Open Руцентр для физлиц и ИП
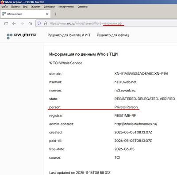177x175 pixels. click(69, 35)
